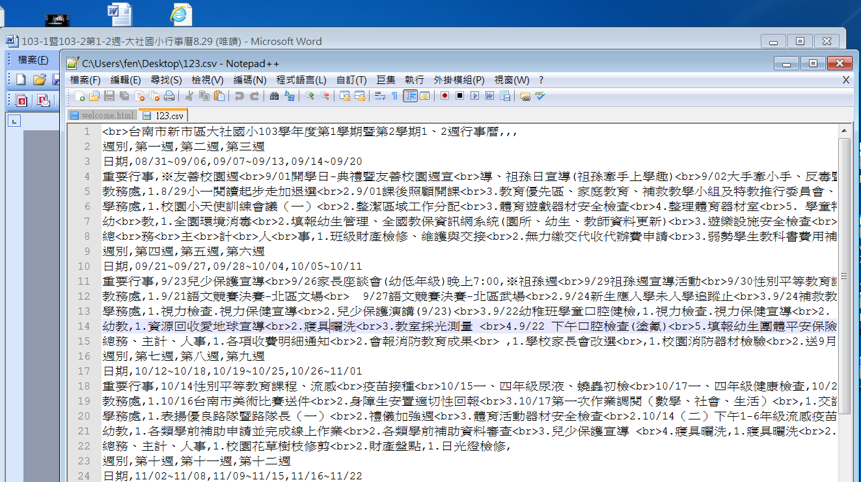Click user-defined language icon in toolbar
This screenshot has height=482, width=861.
click(x=425, y=96)
